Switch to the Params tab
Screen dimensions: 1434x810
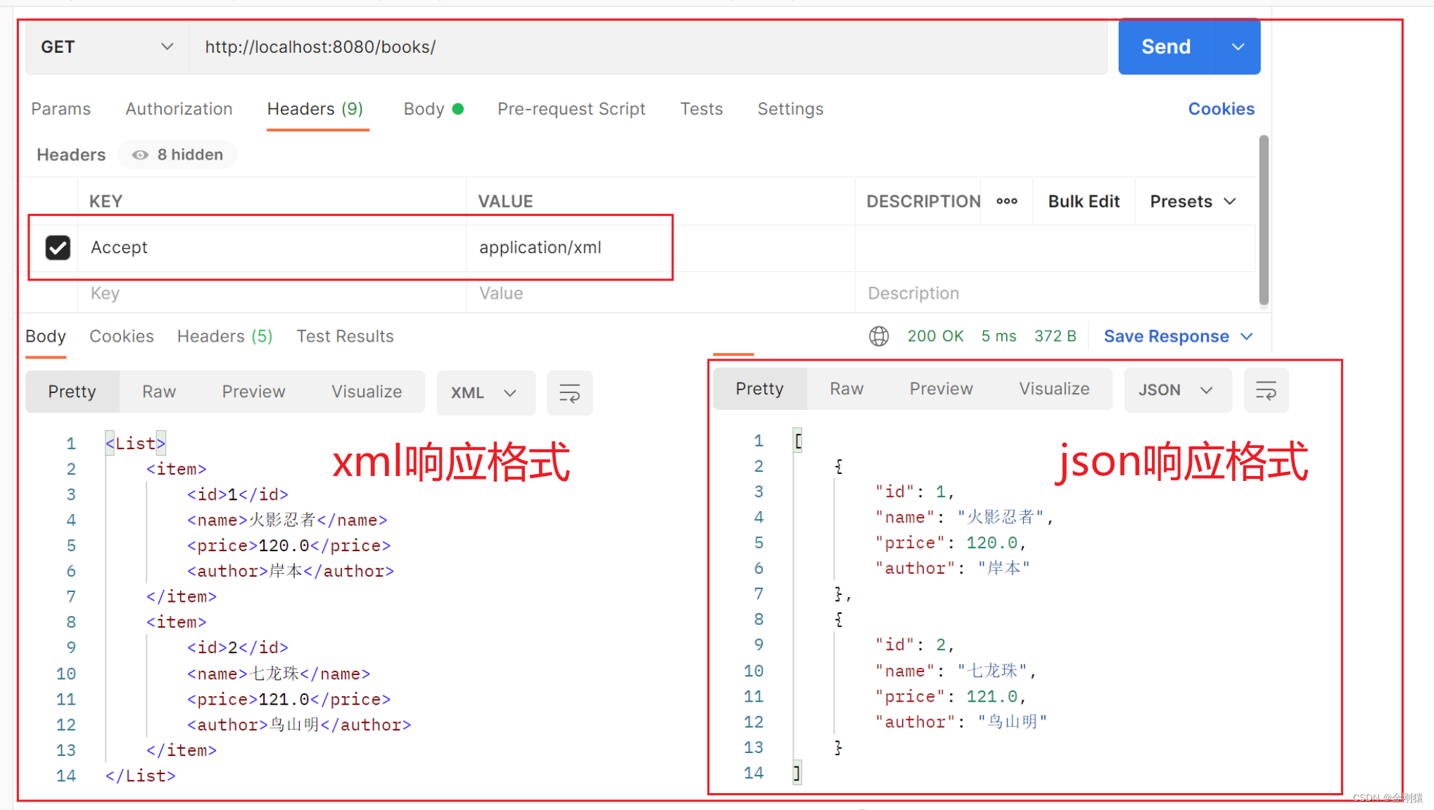click(x=61, y=109)
